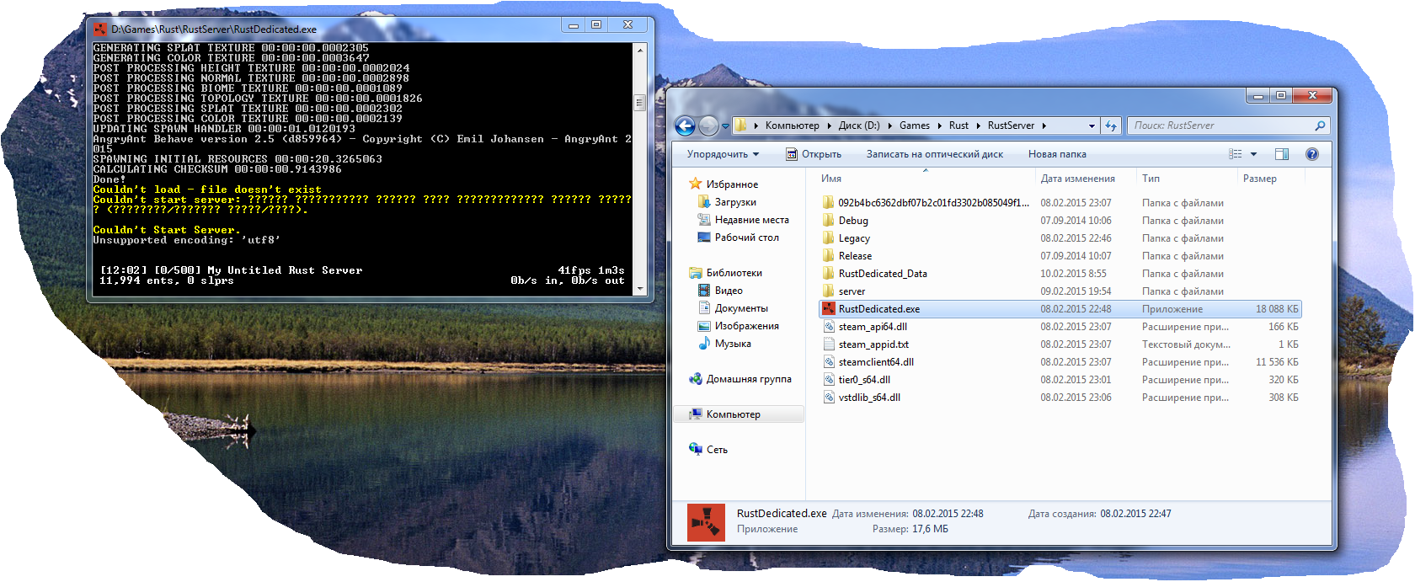This screenshot has width=1415, height=582.
Task: Open the recent pages dropdown beside the forward button
Action: tap(725, 126)
